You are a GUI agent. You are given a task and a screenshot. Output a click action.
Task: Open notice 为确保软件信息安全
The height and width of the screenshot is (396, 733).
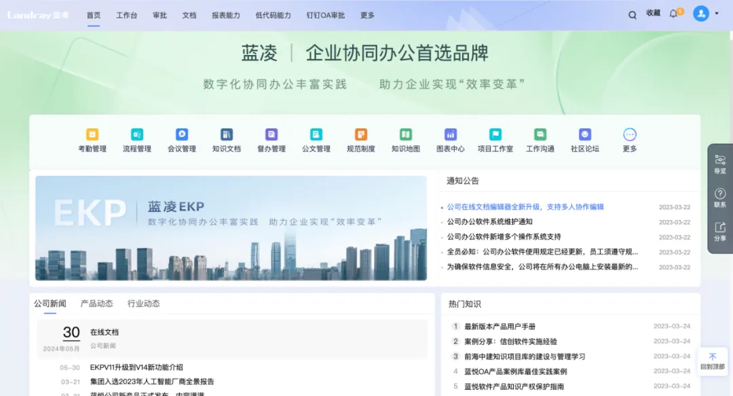542,267
